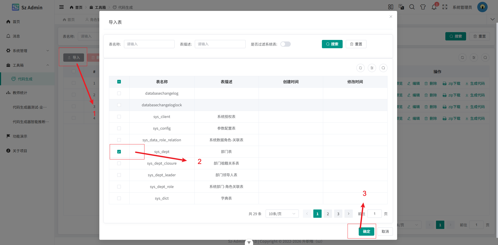Check the databasechangeloglock row checkbox
Screen dimensions: 498x245
[x=119, y=105]
